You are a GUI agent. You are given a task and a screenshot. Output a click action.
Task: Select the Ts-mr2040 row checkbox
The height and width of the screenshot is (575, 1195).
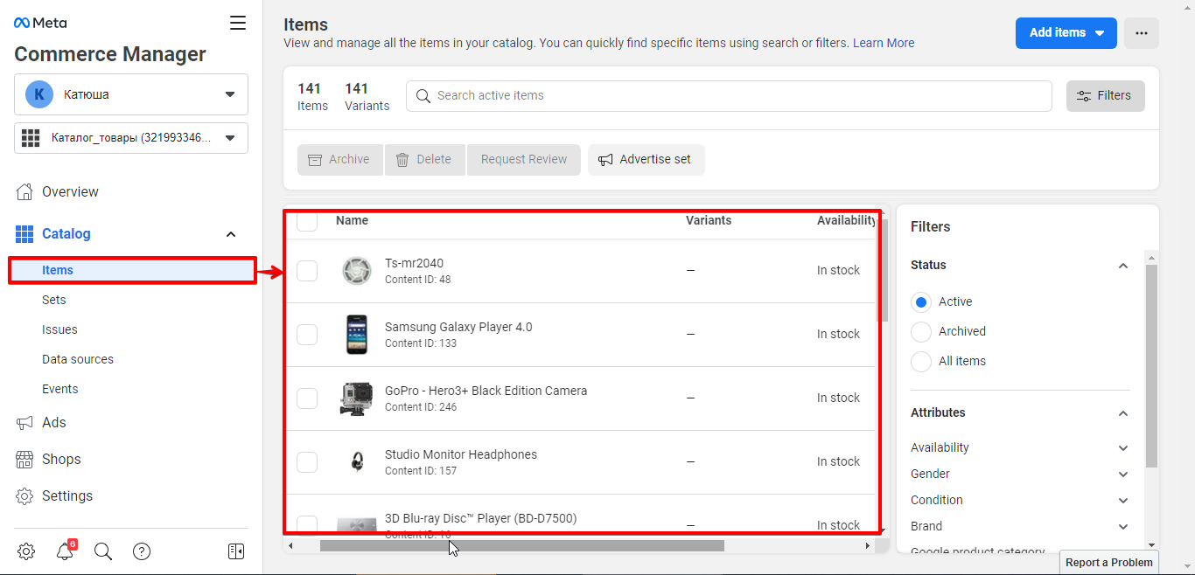point(307,271)
